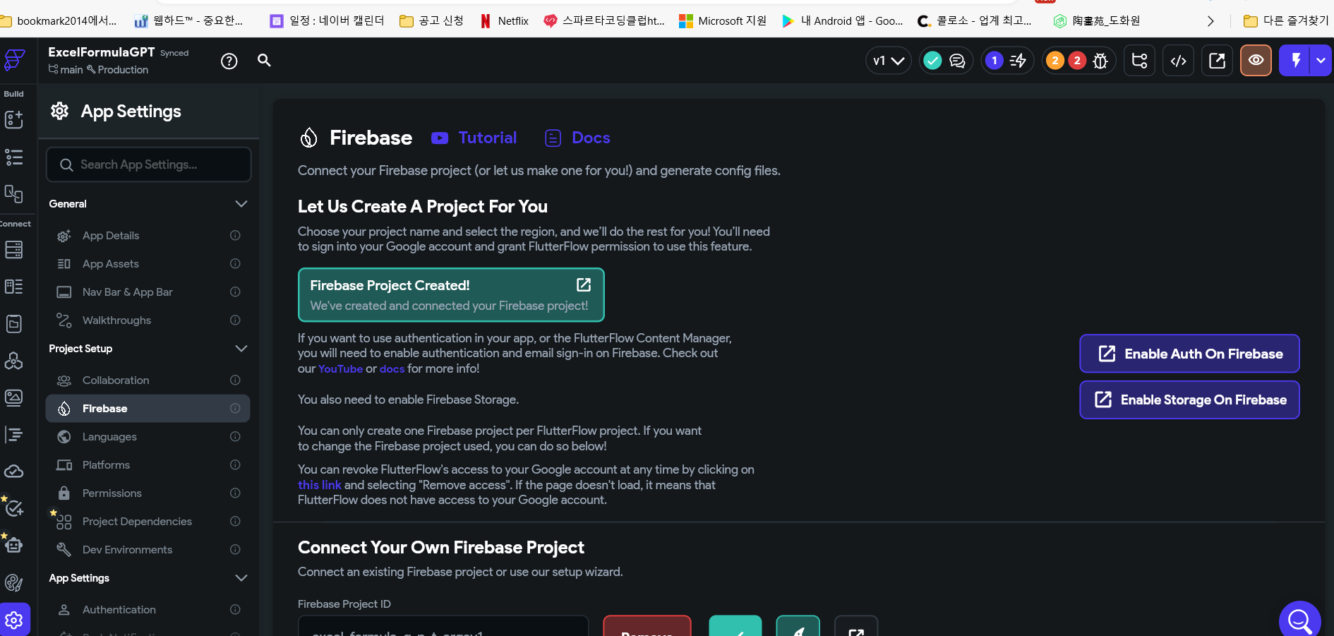Open the Firebase Docs link
1334x636 pixels.
pos(577,138)
